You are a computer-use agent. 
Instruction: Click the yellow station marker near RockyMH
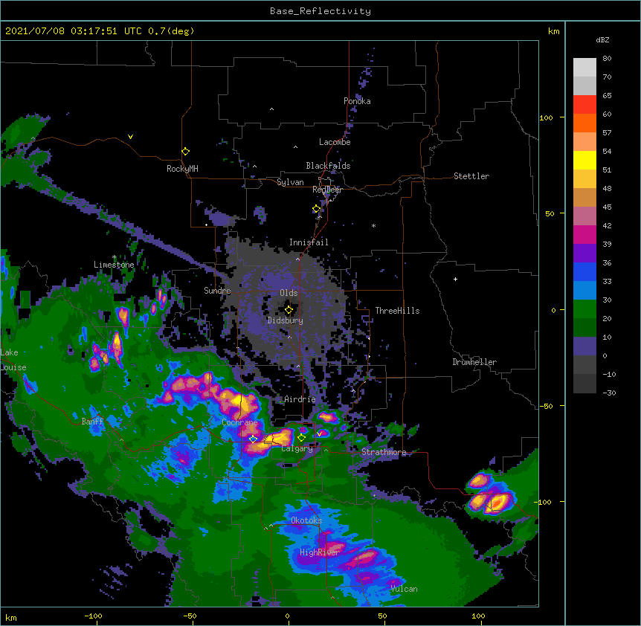(186, 152)
